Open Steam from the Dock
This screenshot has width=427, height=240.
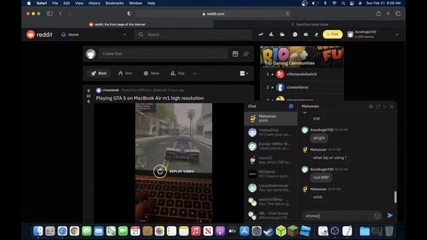[268, 231]
